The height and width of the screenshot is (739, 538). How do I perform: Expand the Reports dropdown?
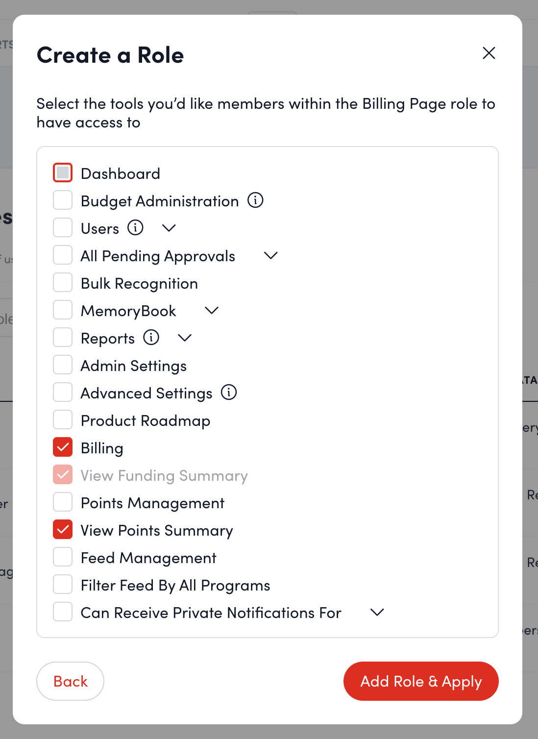(185, 337)
